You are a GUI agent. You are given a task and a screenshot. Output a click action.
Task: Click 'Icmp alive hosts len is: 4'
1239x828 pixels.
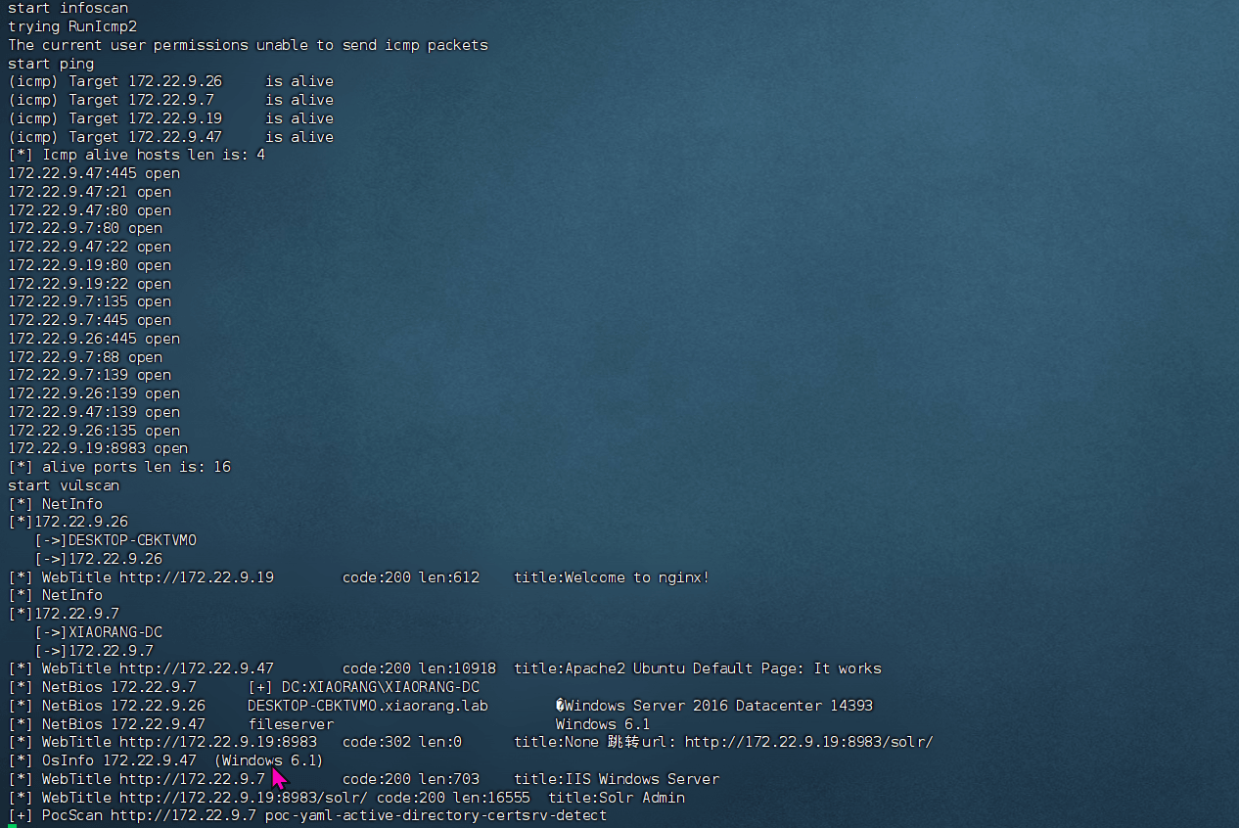tap(154, 155)
